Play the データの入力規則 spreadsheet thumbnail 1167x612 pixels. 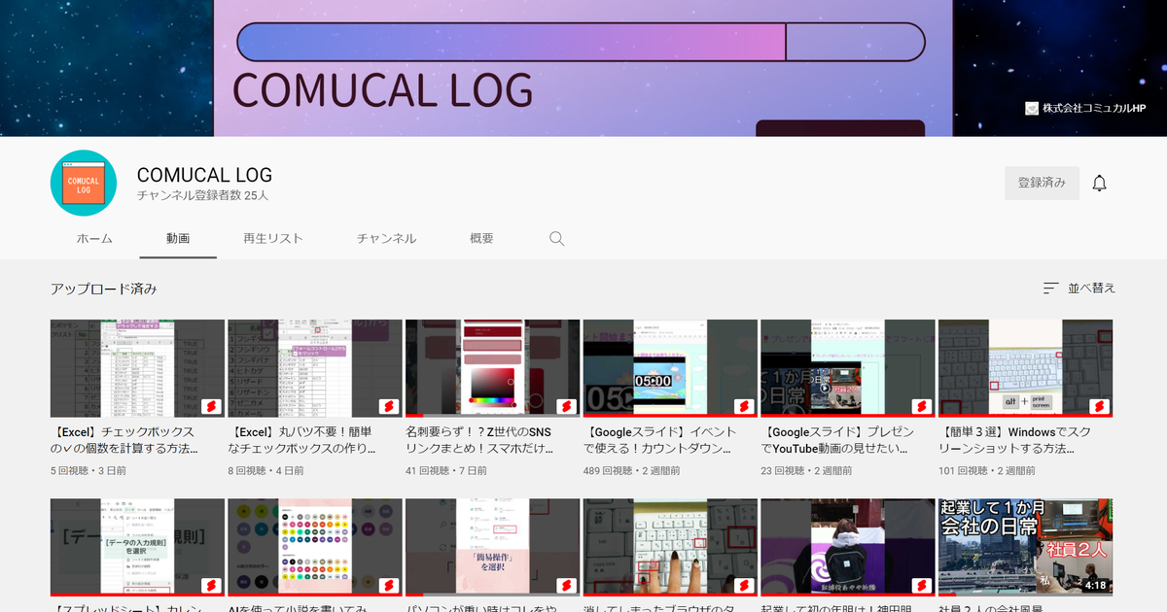(x=137, y=548)
